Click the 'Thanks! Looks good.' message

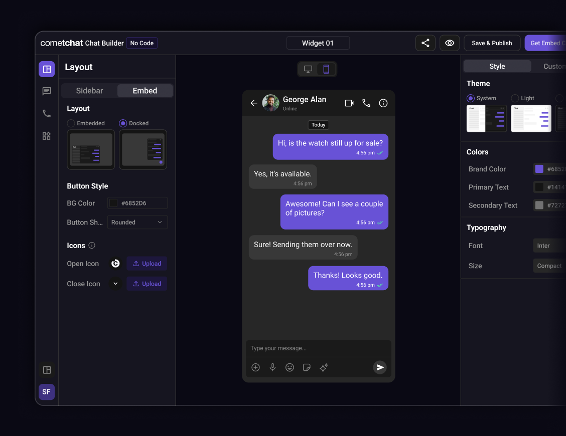click(x=348, y=278)
